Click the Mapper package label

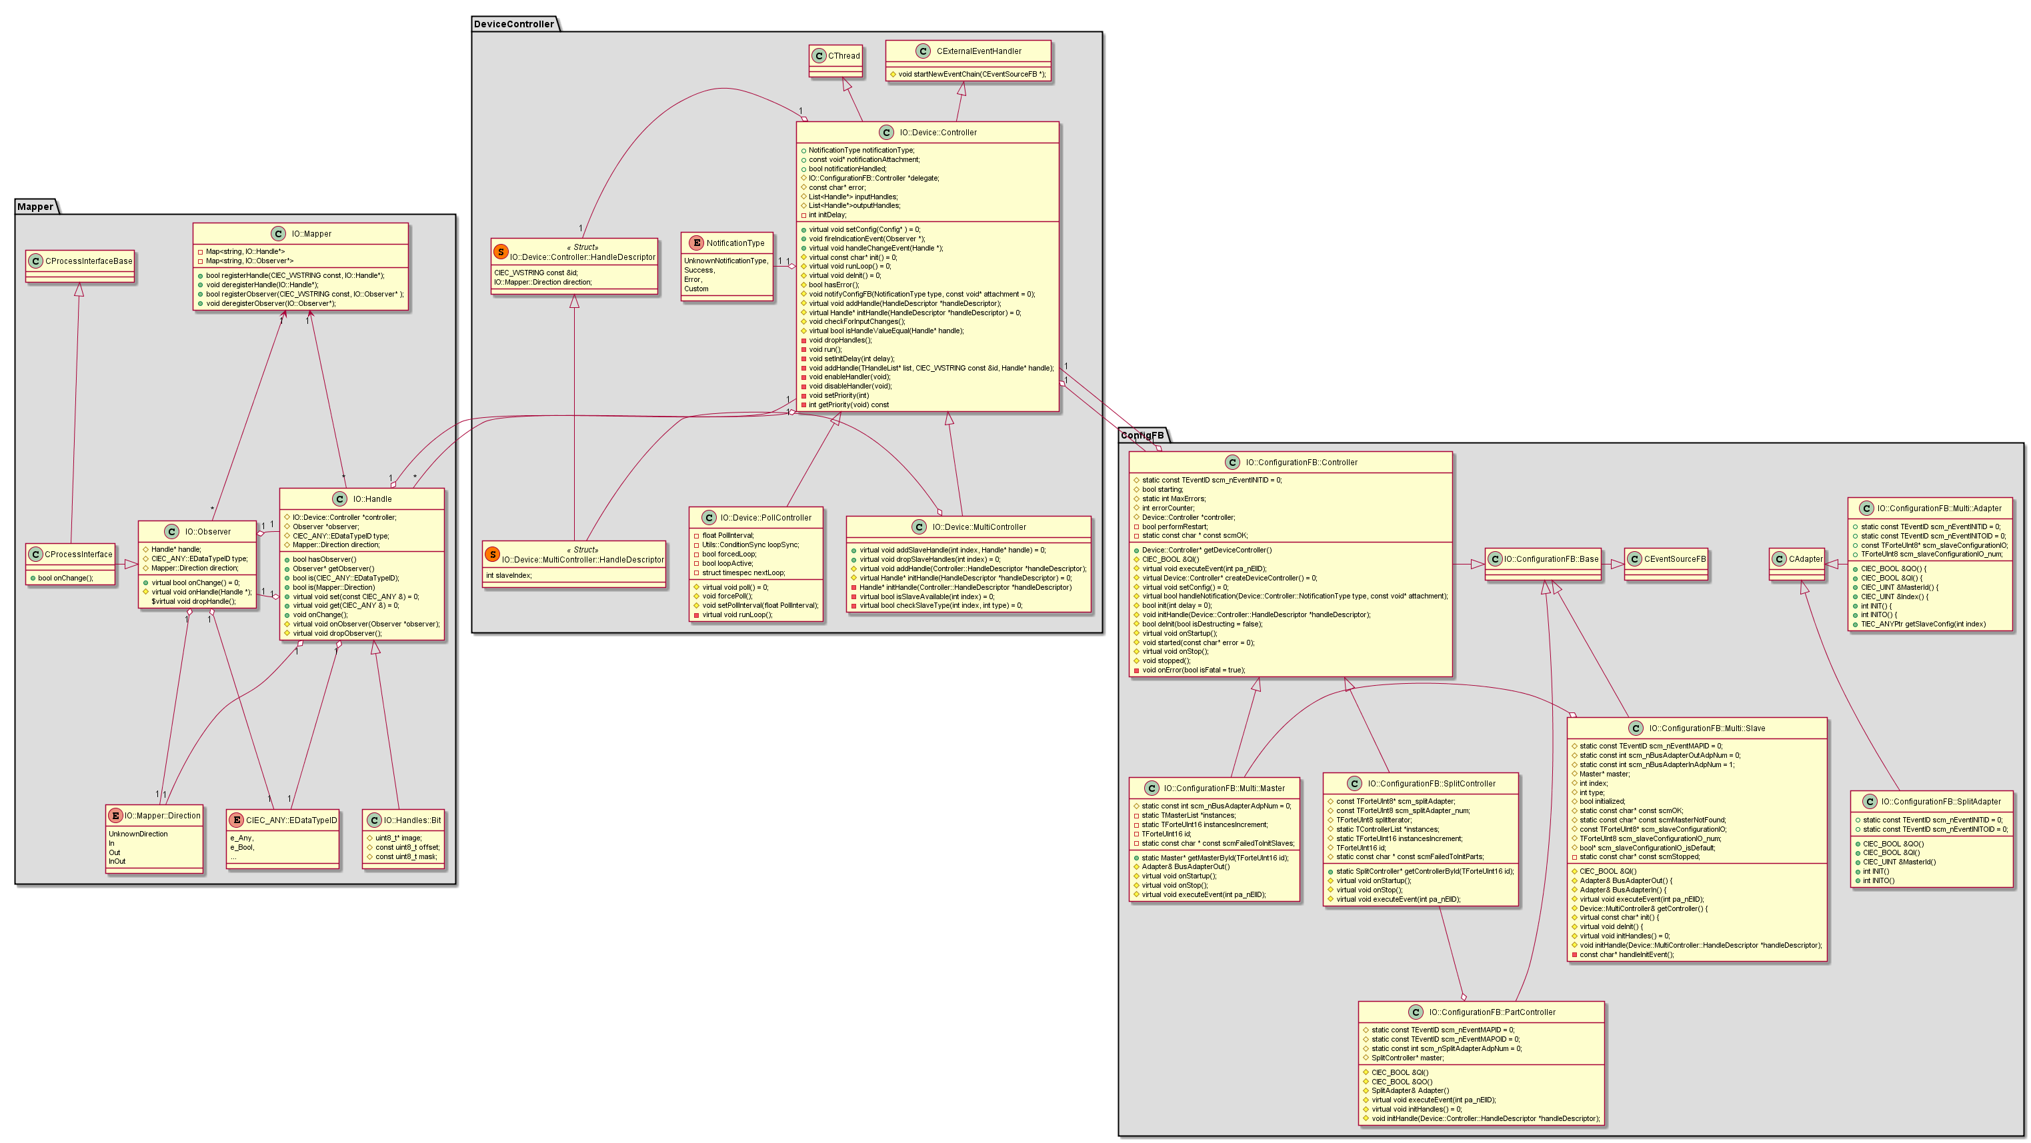[35, 207]
